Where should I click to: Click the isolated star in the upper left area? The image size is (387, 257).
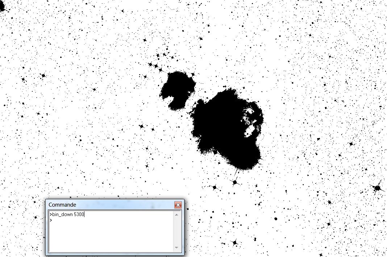(43, 76)
